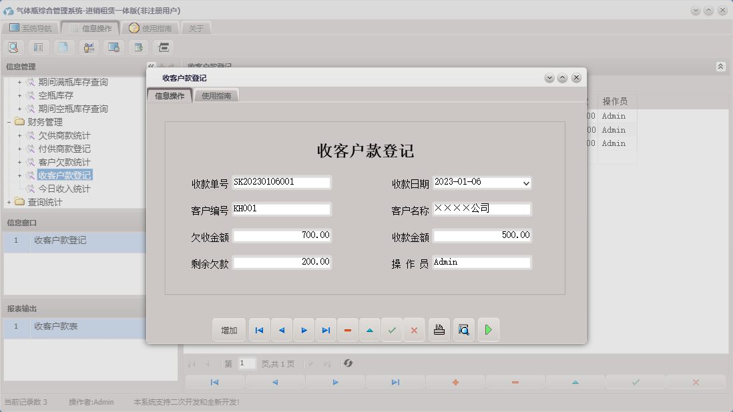Open the 收款日期 date dropdown
733x412 pixels.
[527, 182]
